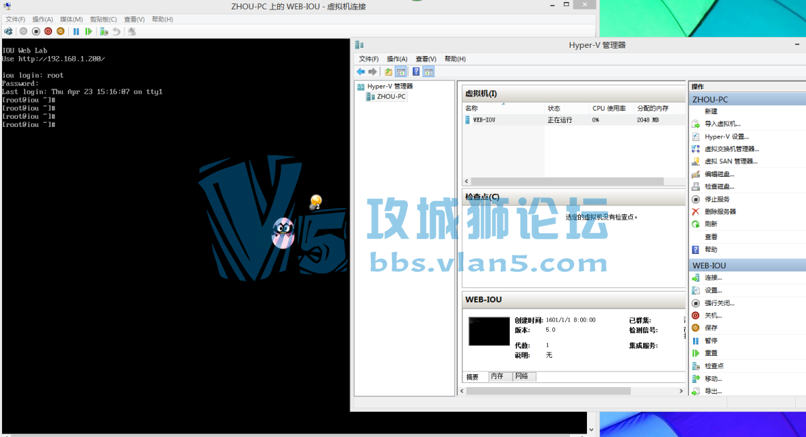Click right arrow of details pane scrollbar
The image size is (806, 437).
tap(681, 391)
